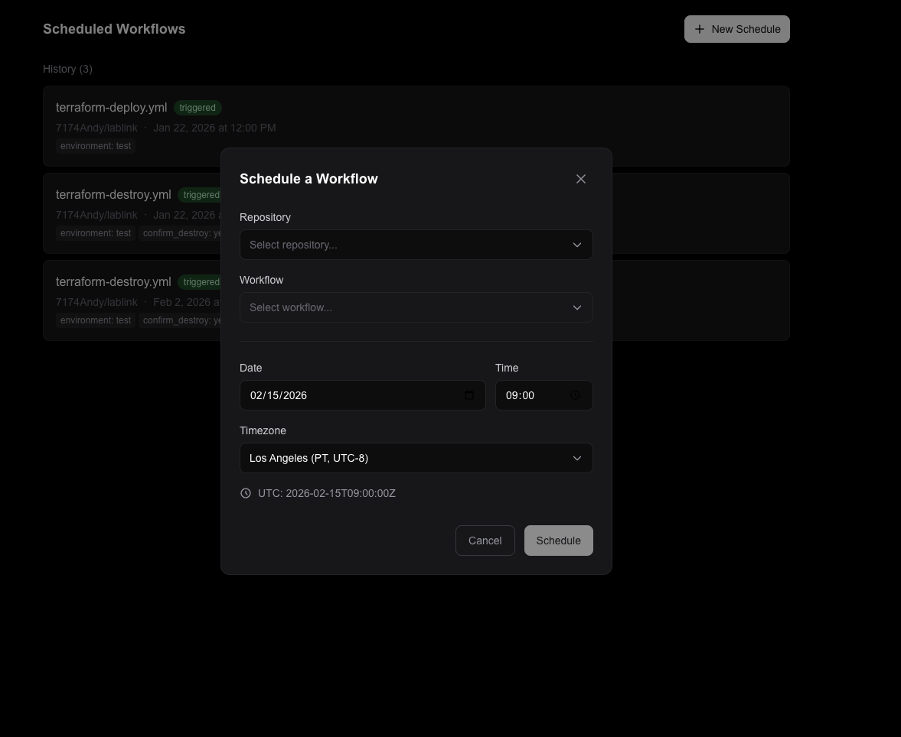Cancel the workflow scheduling
Viewport: 901px width, 737px height.
485,541
